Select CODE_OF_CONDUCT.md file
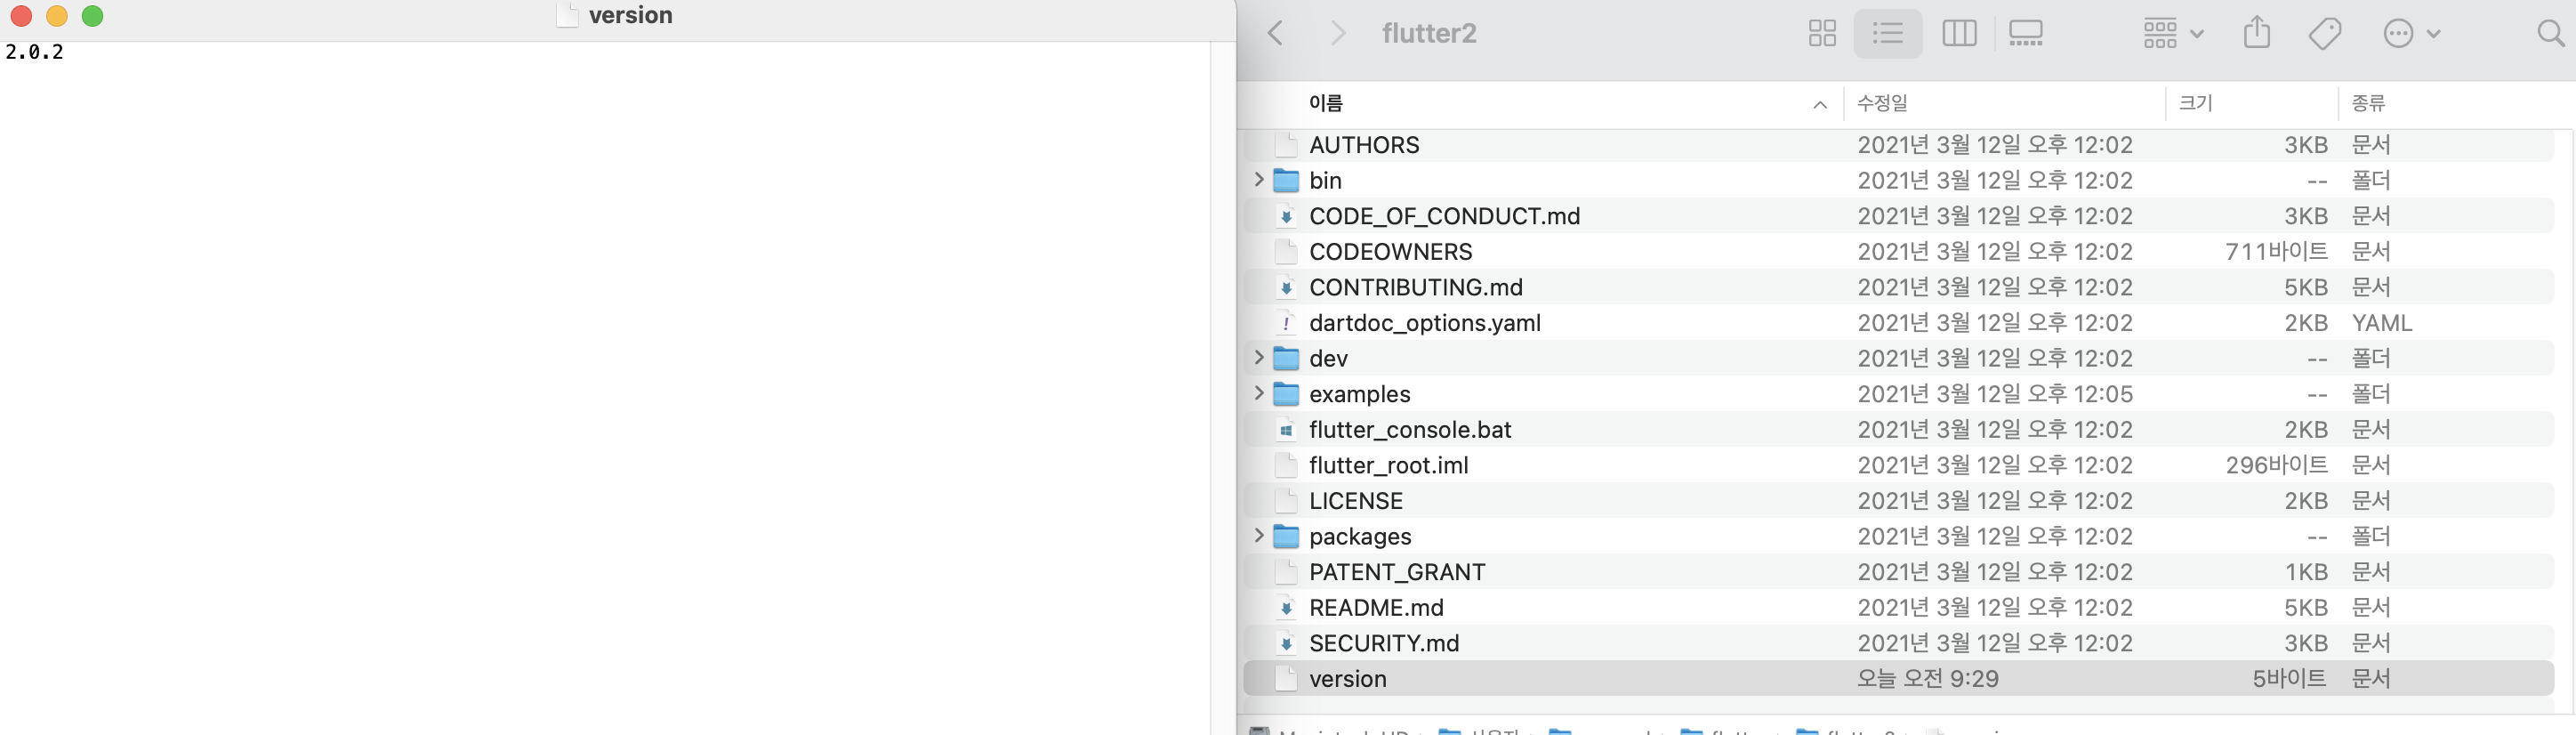The width and height of the screenshot is (2576, 735). [x=1898, y=216]
